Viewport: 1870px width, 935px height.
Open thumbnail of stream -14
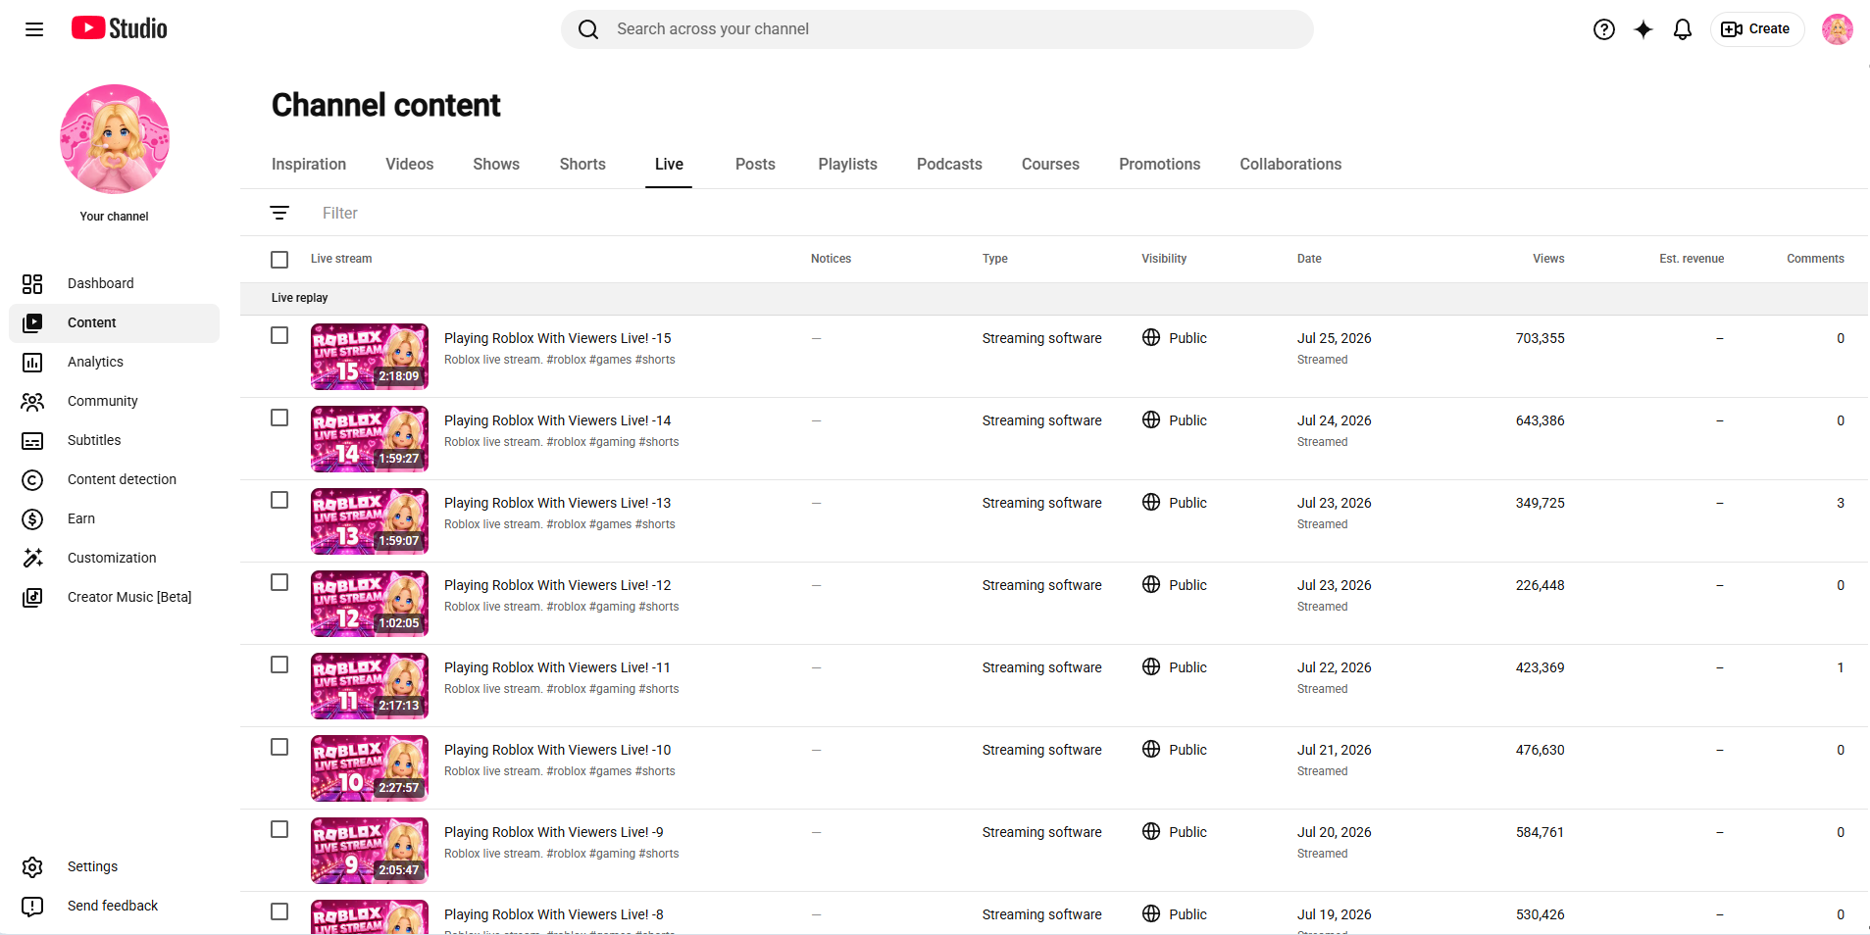click(x=370, y=439)
